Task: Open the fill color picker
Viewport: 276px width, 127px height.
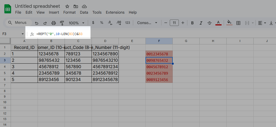Action: [x=229, y=23]
